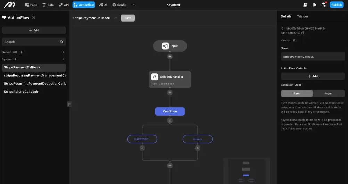Open the Page section
348x184 pixels.
click(x=31, y=5)
